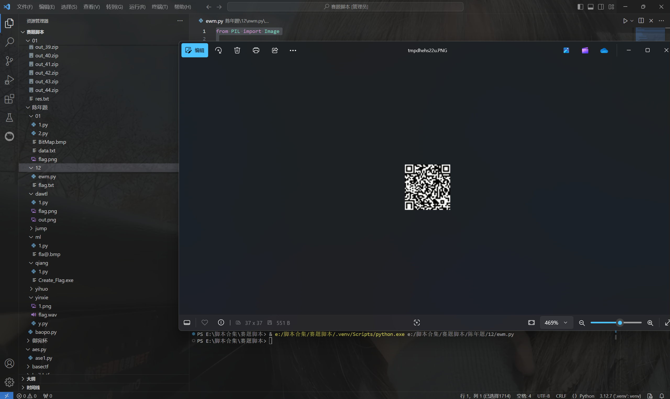Open the 运行(R) menu
This screenshot has width=670, height=399.
pyautogui.click(x=137, y=7)
